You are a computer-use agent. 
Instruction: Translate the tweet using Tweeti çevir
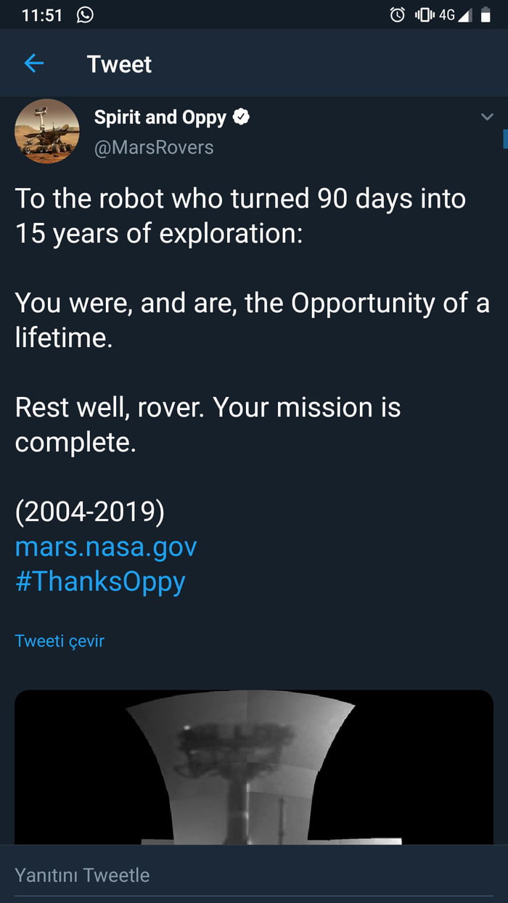[x=60, y=641]
